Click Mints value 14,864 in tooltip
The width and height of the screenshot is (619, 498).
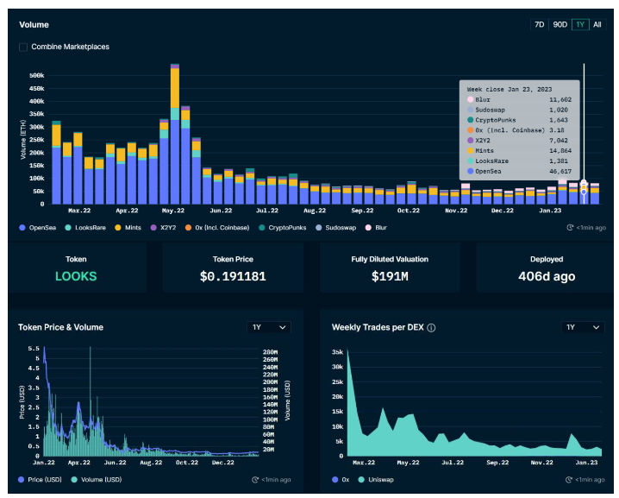[x=560, y=151]
